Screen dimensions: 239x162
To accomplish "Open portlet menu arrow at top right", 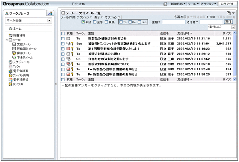I will tap(233, 13).
